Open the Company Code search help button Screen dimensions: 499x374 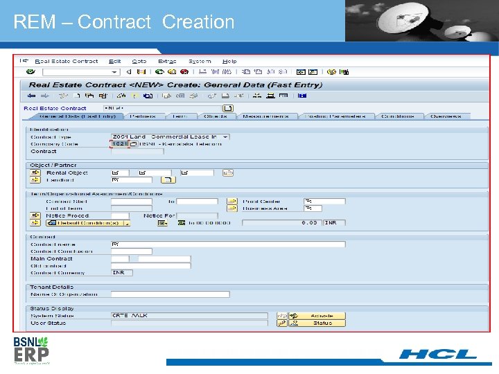(x=134, y=144)
